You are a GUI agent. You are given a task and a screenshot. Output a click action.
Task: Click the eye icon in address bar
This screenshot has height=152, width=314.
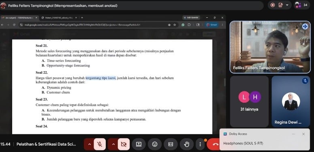169,25
